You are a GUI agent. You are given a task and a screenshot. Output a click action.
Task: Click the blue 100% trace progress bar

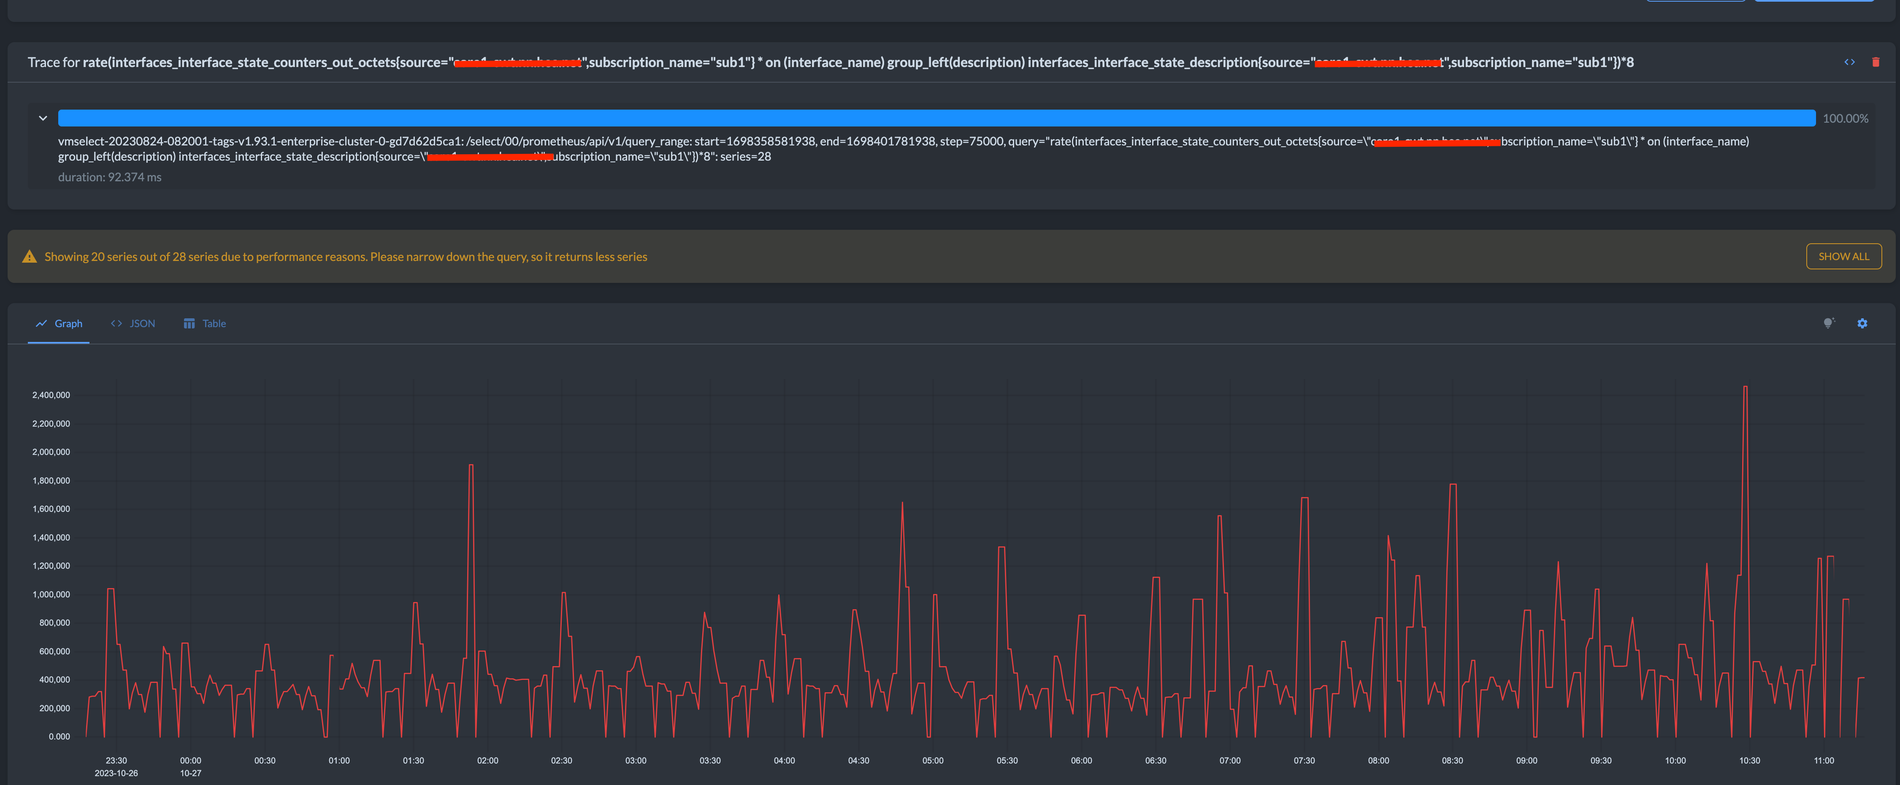[x=937, y=118]
